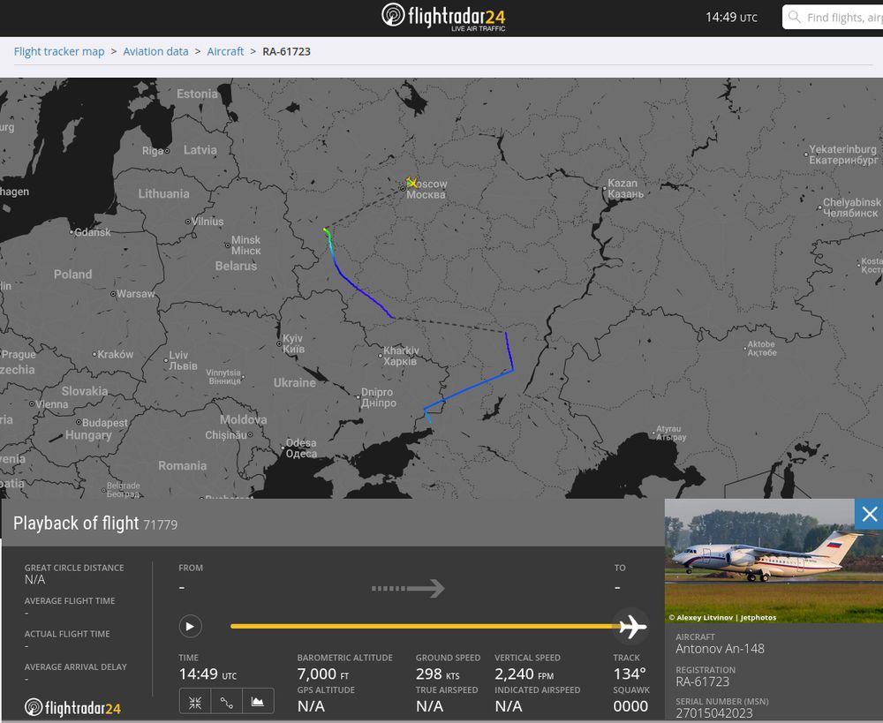Click the yellow aircraft icon near Moscow

coord(411,183)
